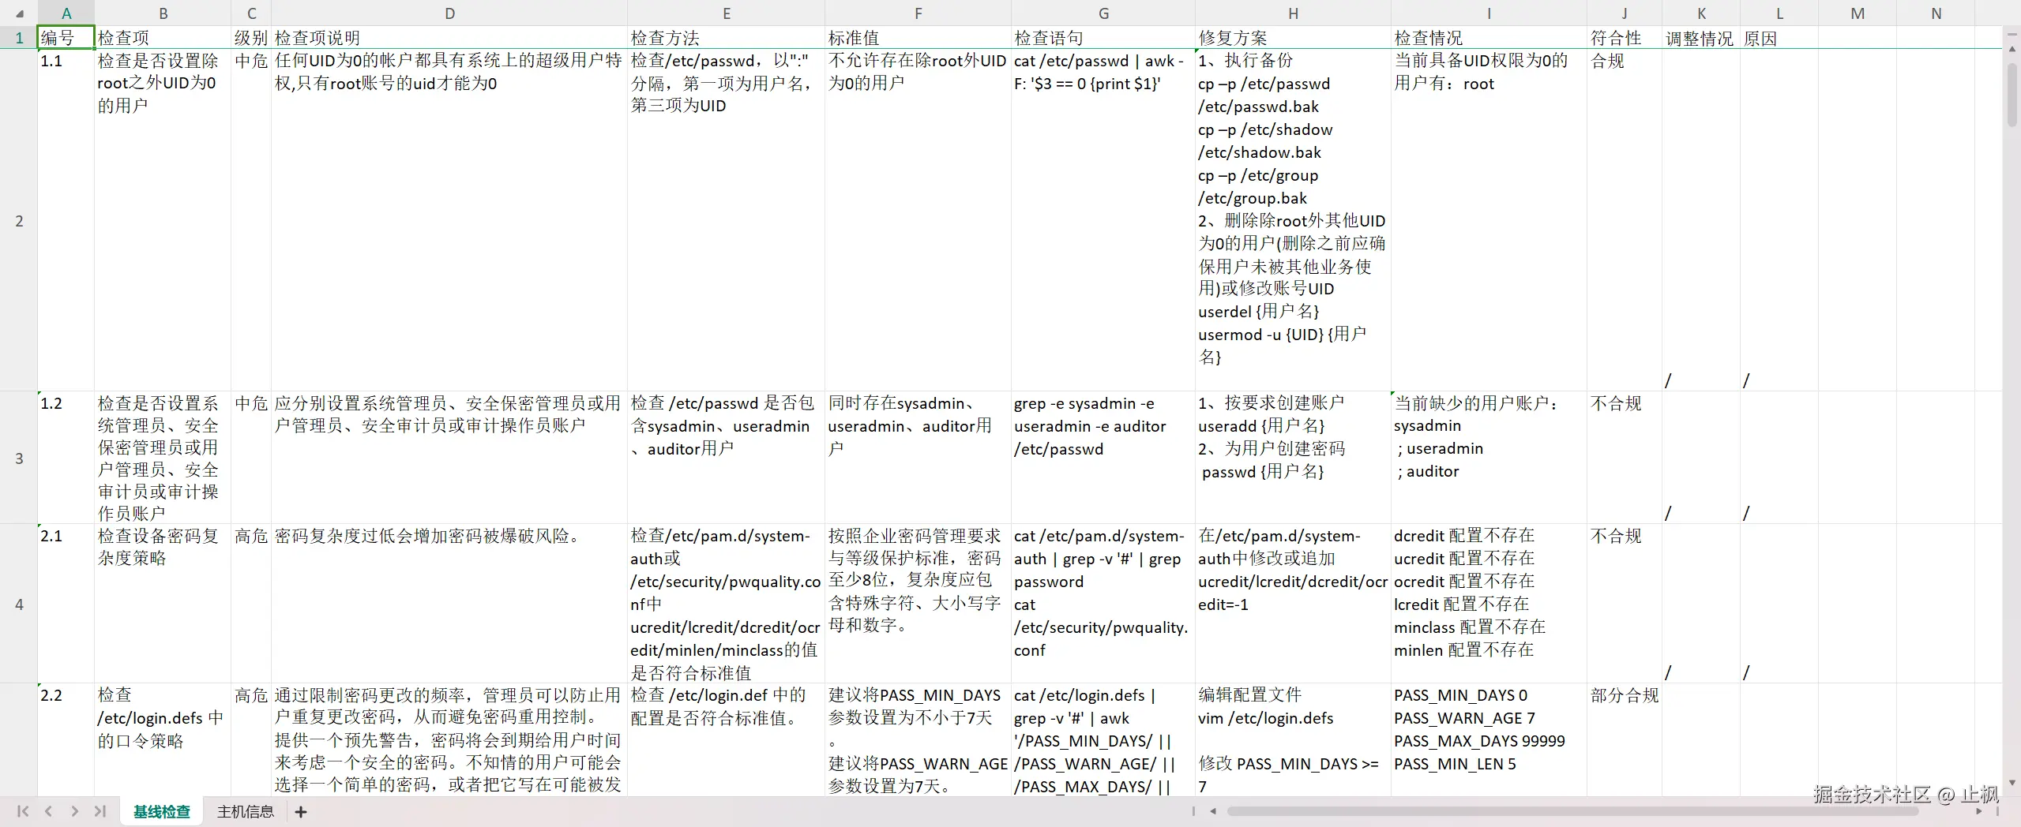Viewport: 2021px width, 827px height.
Task: Select the 符合性 header cell
Action: point(1625,37)
